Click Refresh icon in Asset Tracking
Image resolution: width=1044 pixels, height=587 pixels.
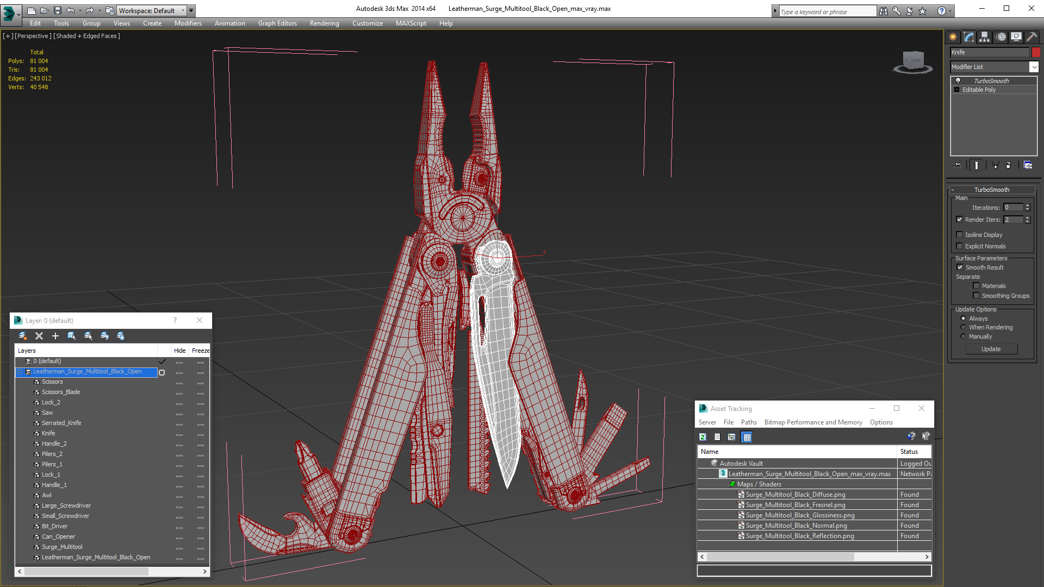point(703,437)
